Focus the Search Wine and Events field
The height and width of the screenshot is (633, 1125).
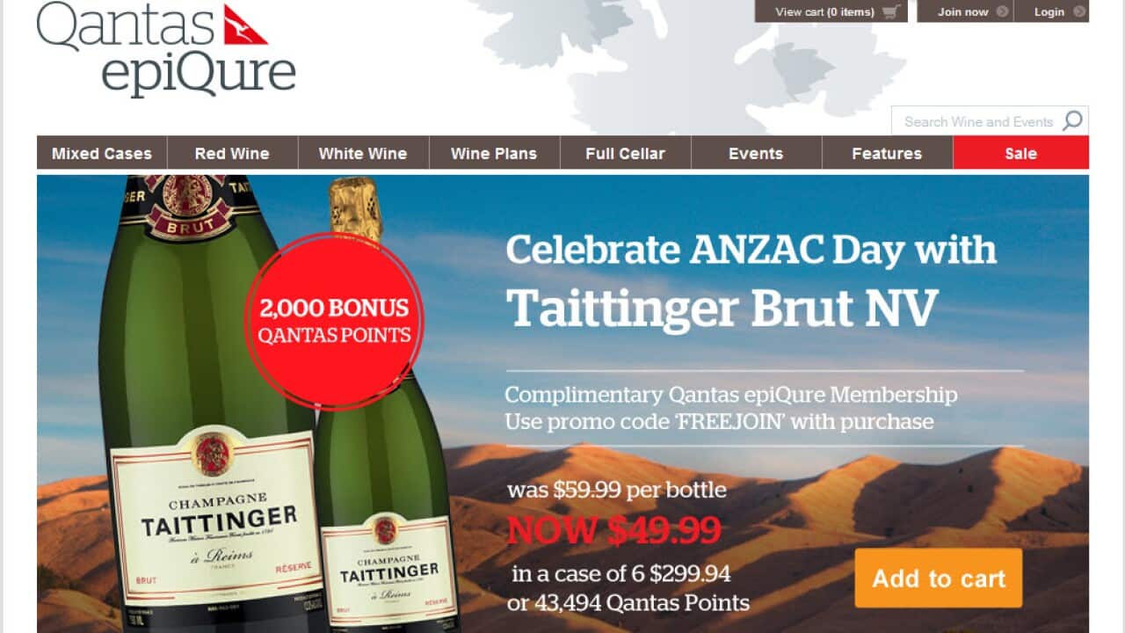pos(977,121)
